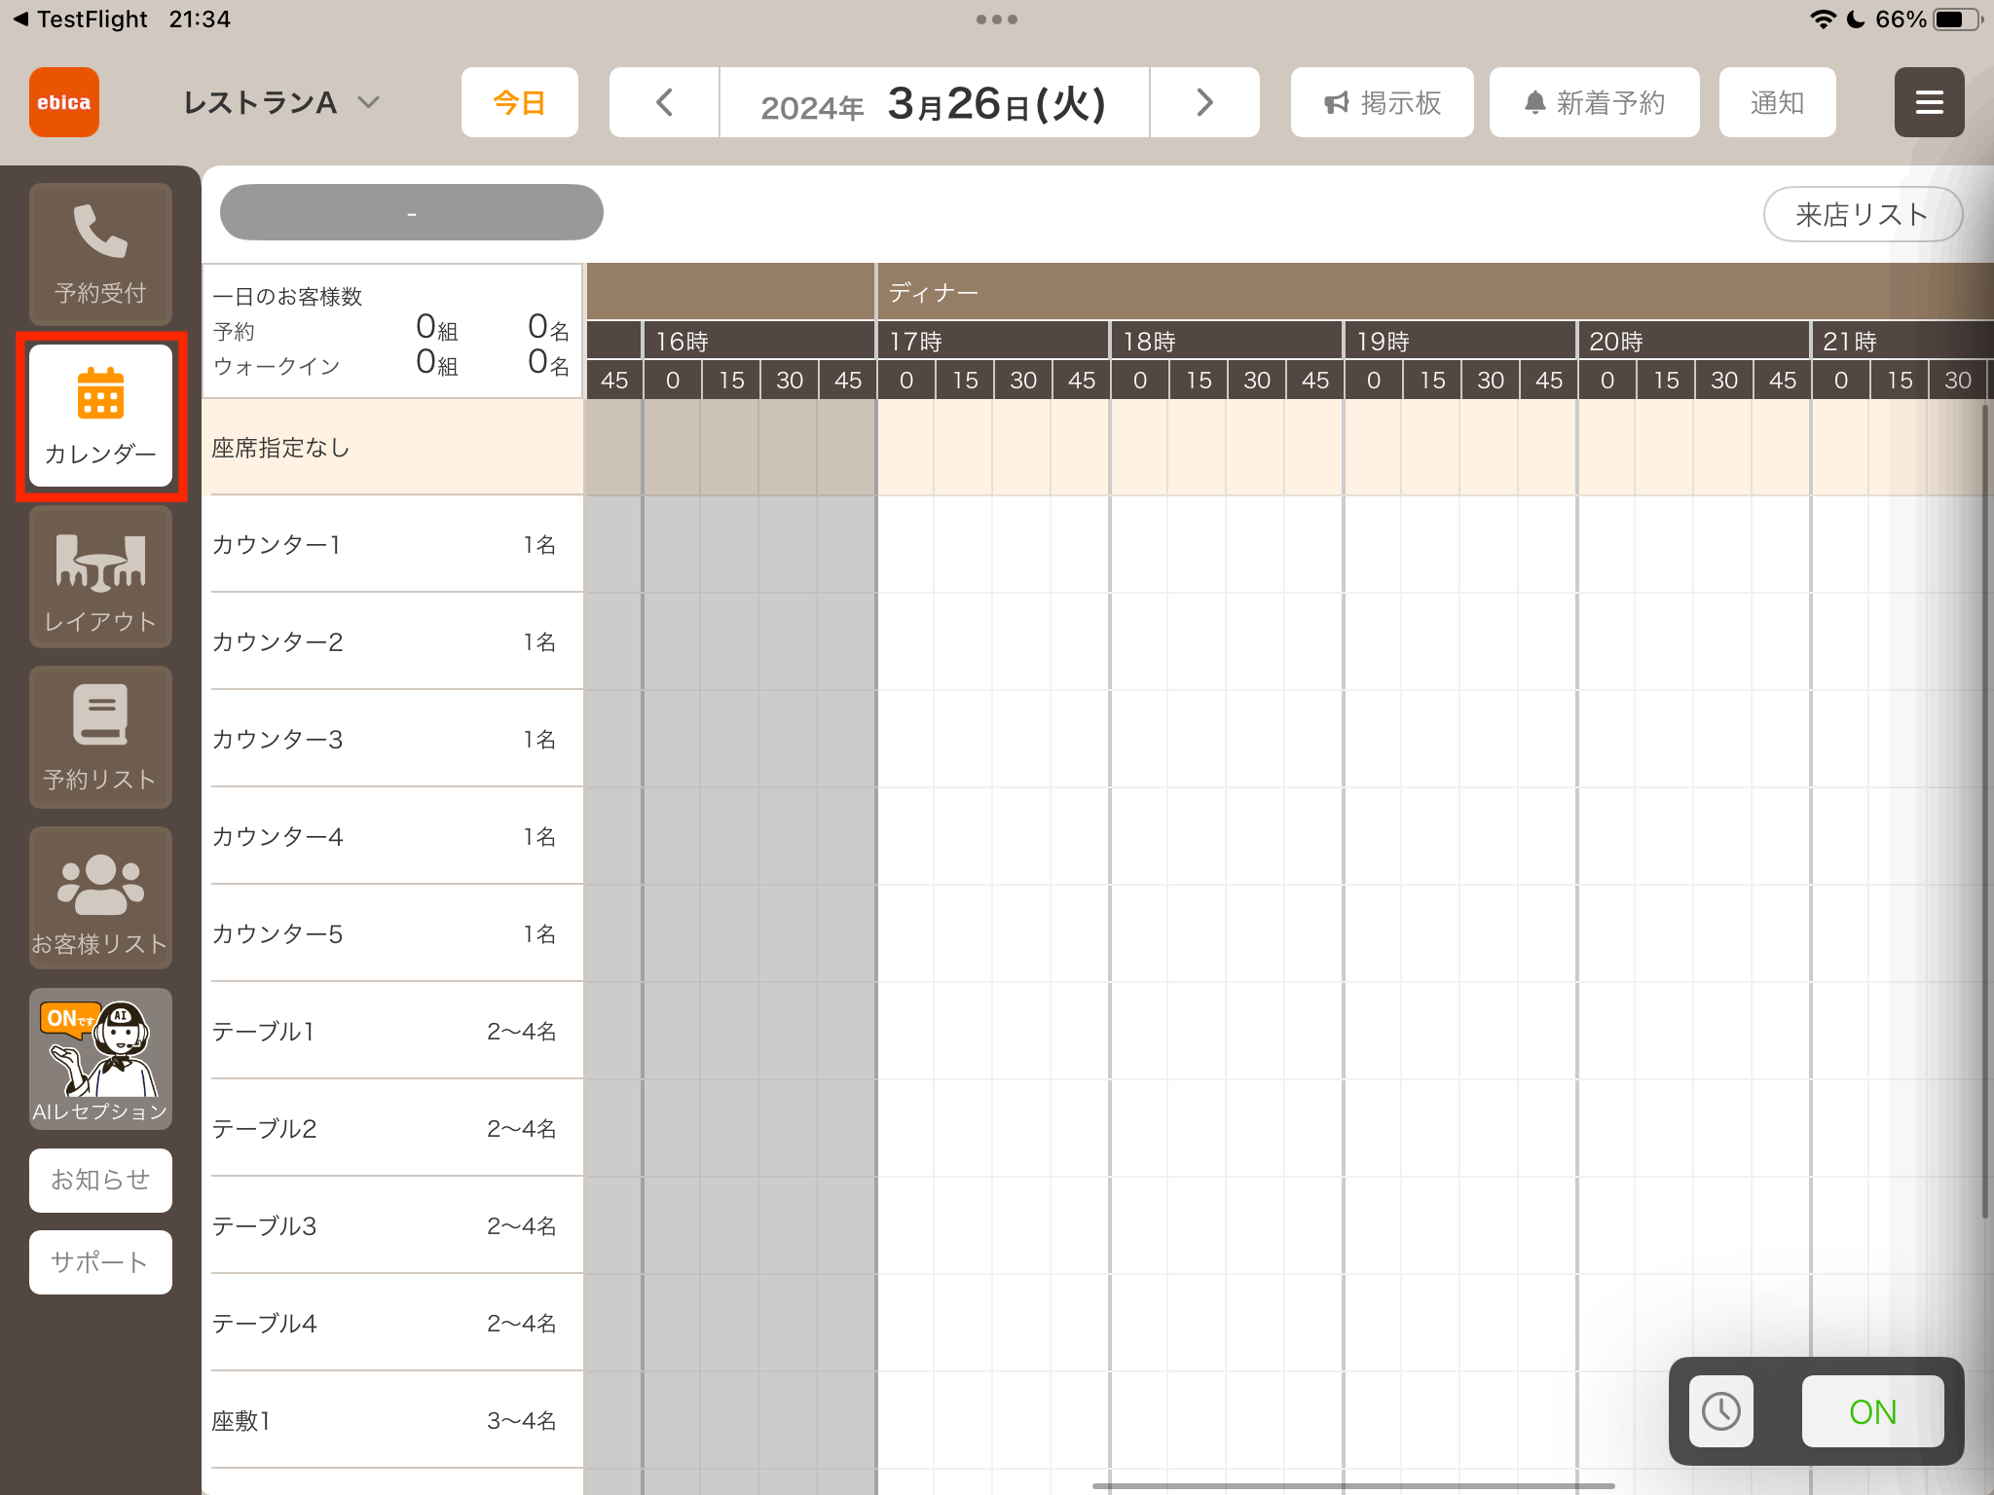
Task: Go to previous day with left chevron
Action: click(664, 102)
